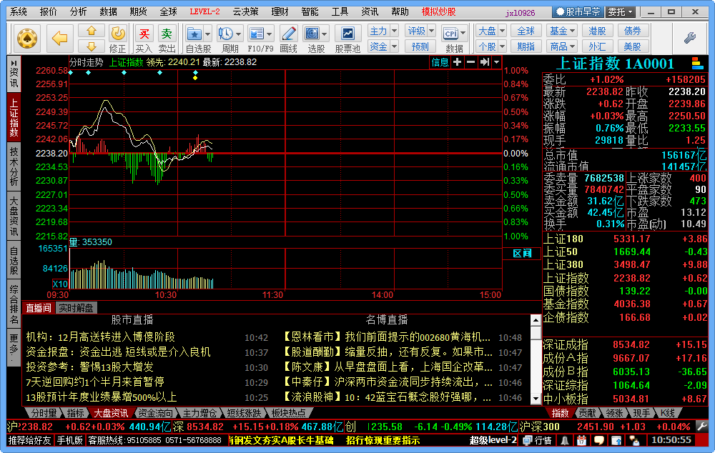The height and width of the screenshot is (453, 715).
Task: Open news item 资金报盘：资金出逃 短线或是介入良机
Action: (x=118, y=352)
